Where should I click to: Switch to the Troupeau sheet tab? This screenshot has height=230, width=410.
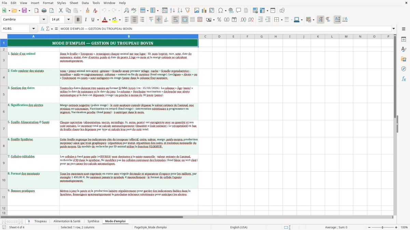[x=40, y=221]
